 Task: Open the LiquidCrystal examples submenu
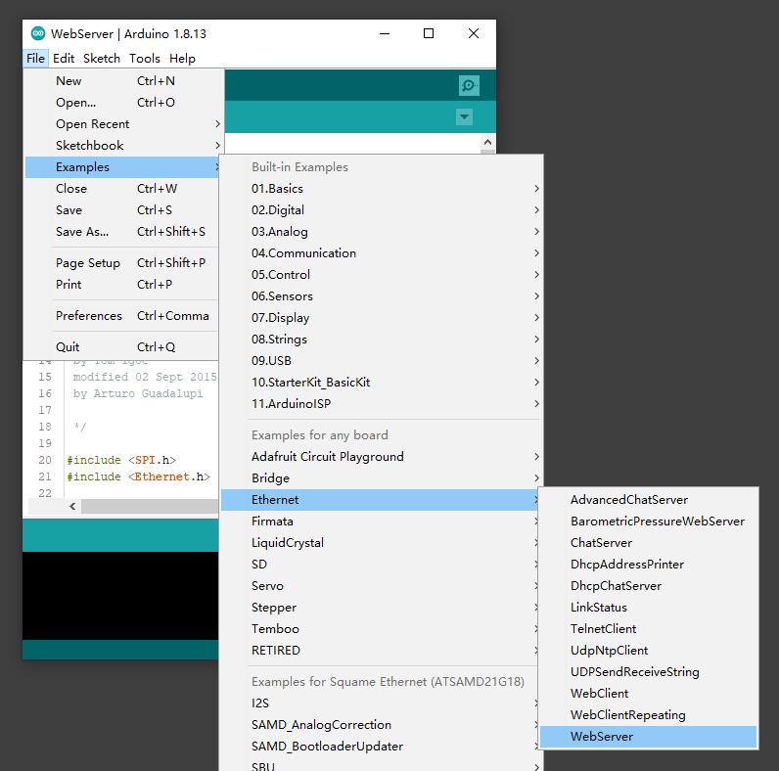pyautogui.click(x=381, y=542)
